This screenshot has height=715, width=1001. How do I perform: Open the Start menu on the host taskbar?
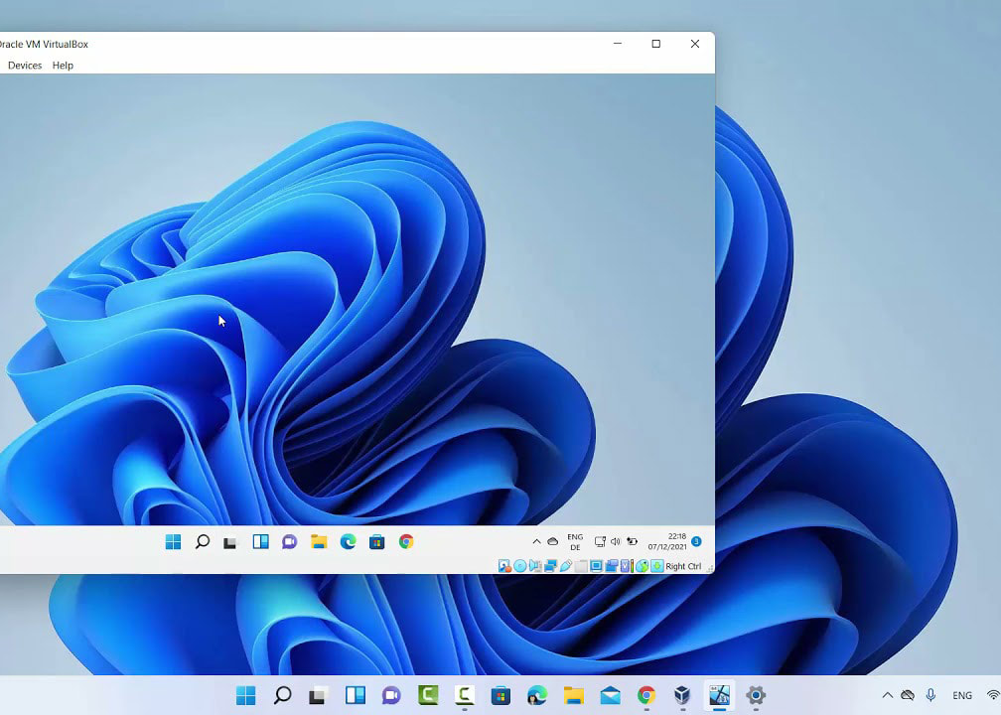[246, 695]
